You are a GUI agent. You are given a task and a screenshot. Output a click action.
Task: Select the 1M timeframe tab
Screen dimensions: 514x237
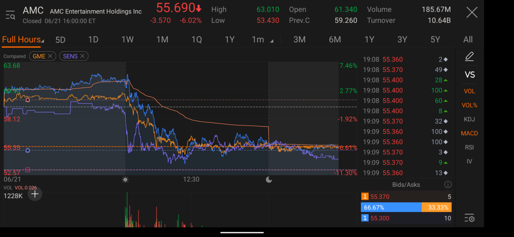pos(162,40)
